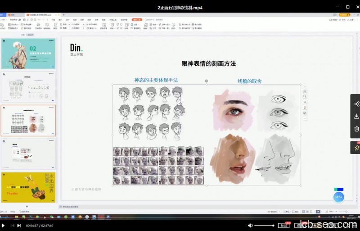Click 下移一层 send backward button
Screen dimensions: 360x231
pyautogui.click(x=163, y=28)
